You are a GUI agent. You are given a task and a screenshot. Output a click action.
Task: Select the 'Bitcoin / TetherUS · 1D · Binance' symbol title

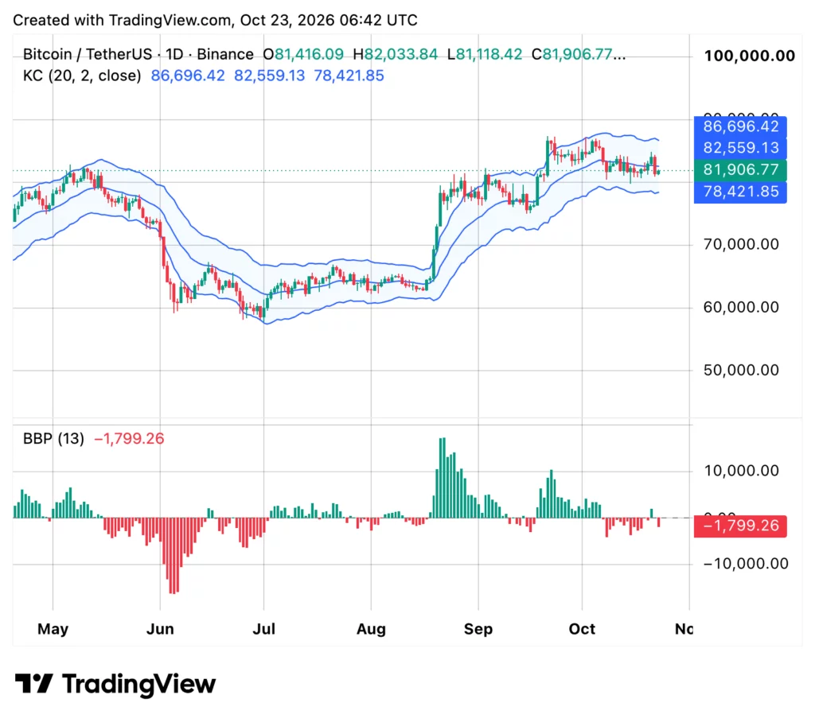(x=138, y=54)
